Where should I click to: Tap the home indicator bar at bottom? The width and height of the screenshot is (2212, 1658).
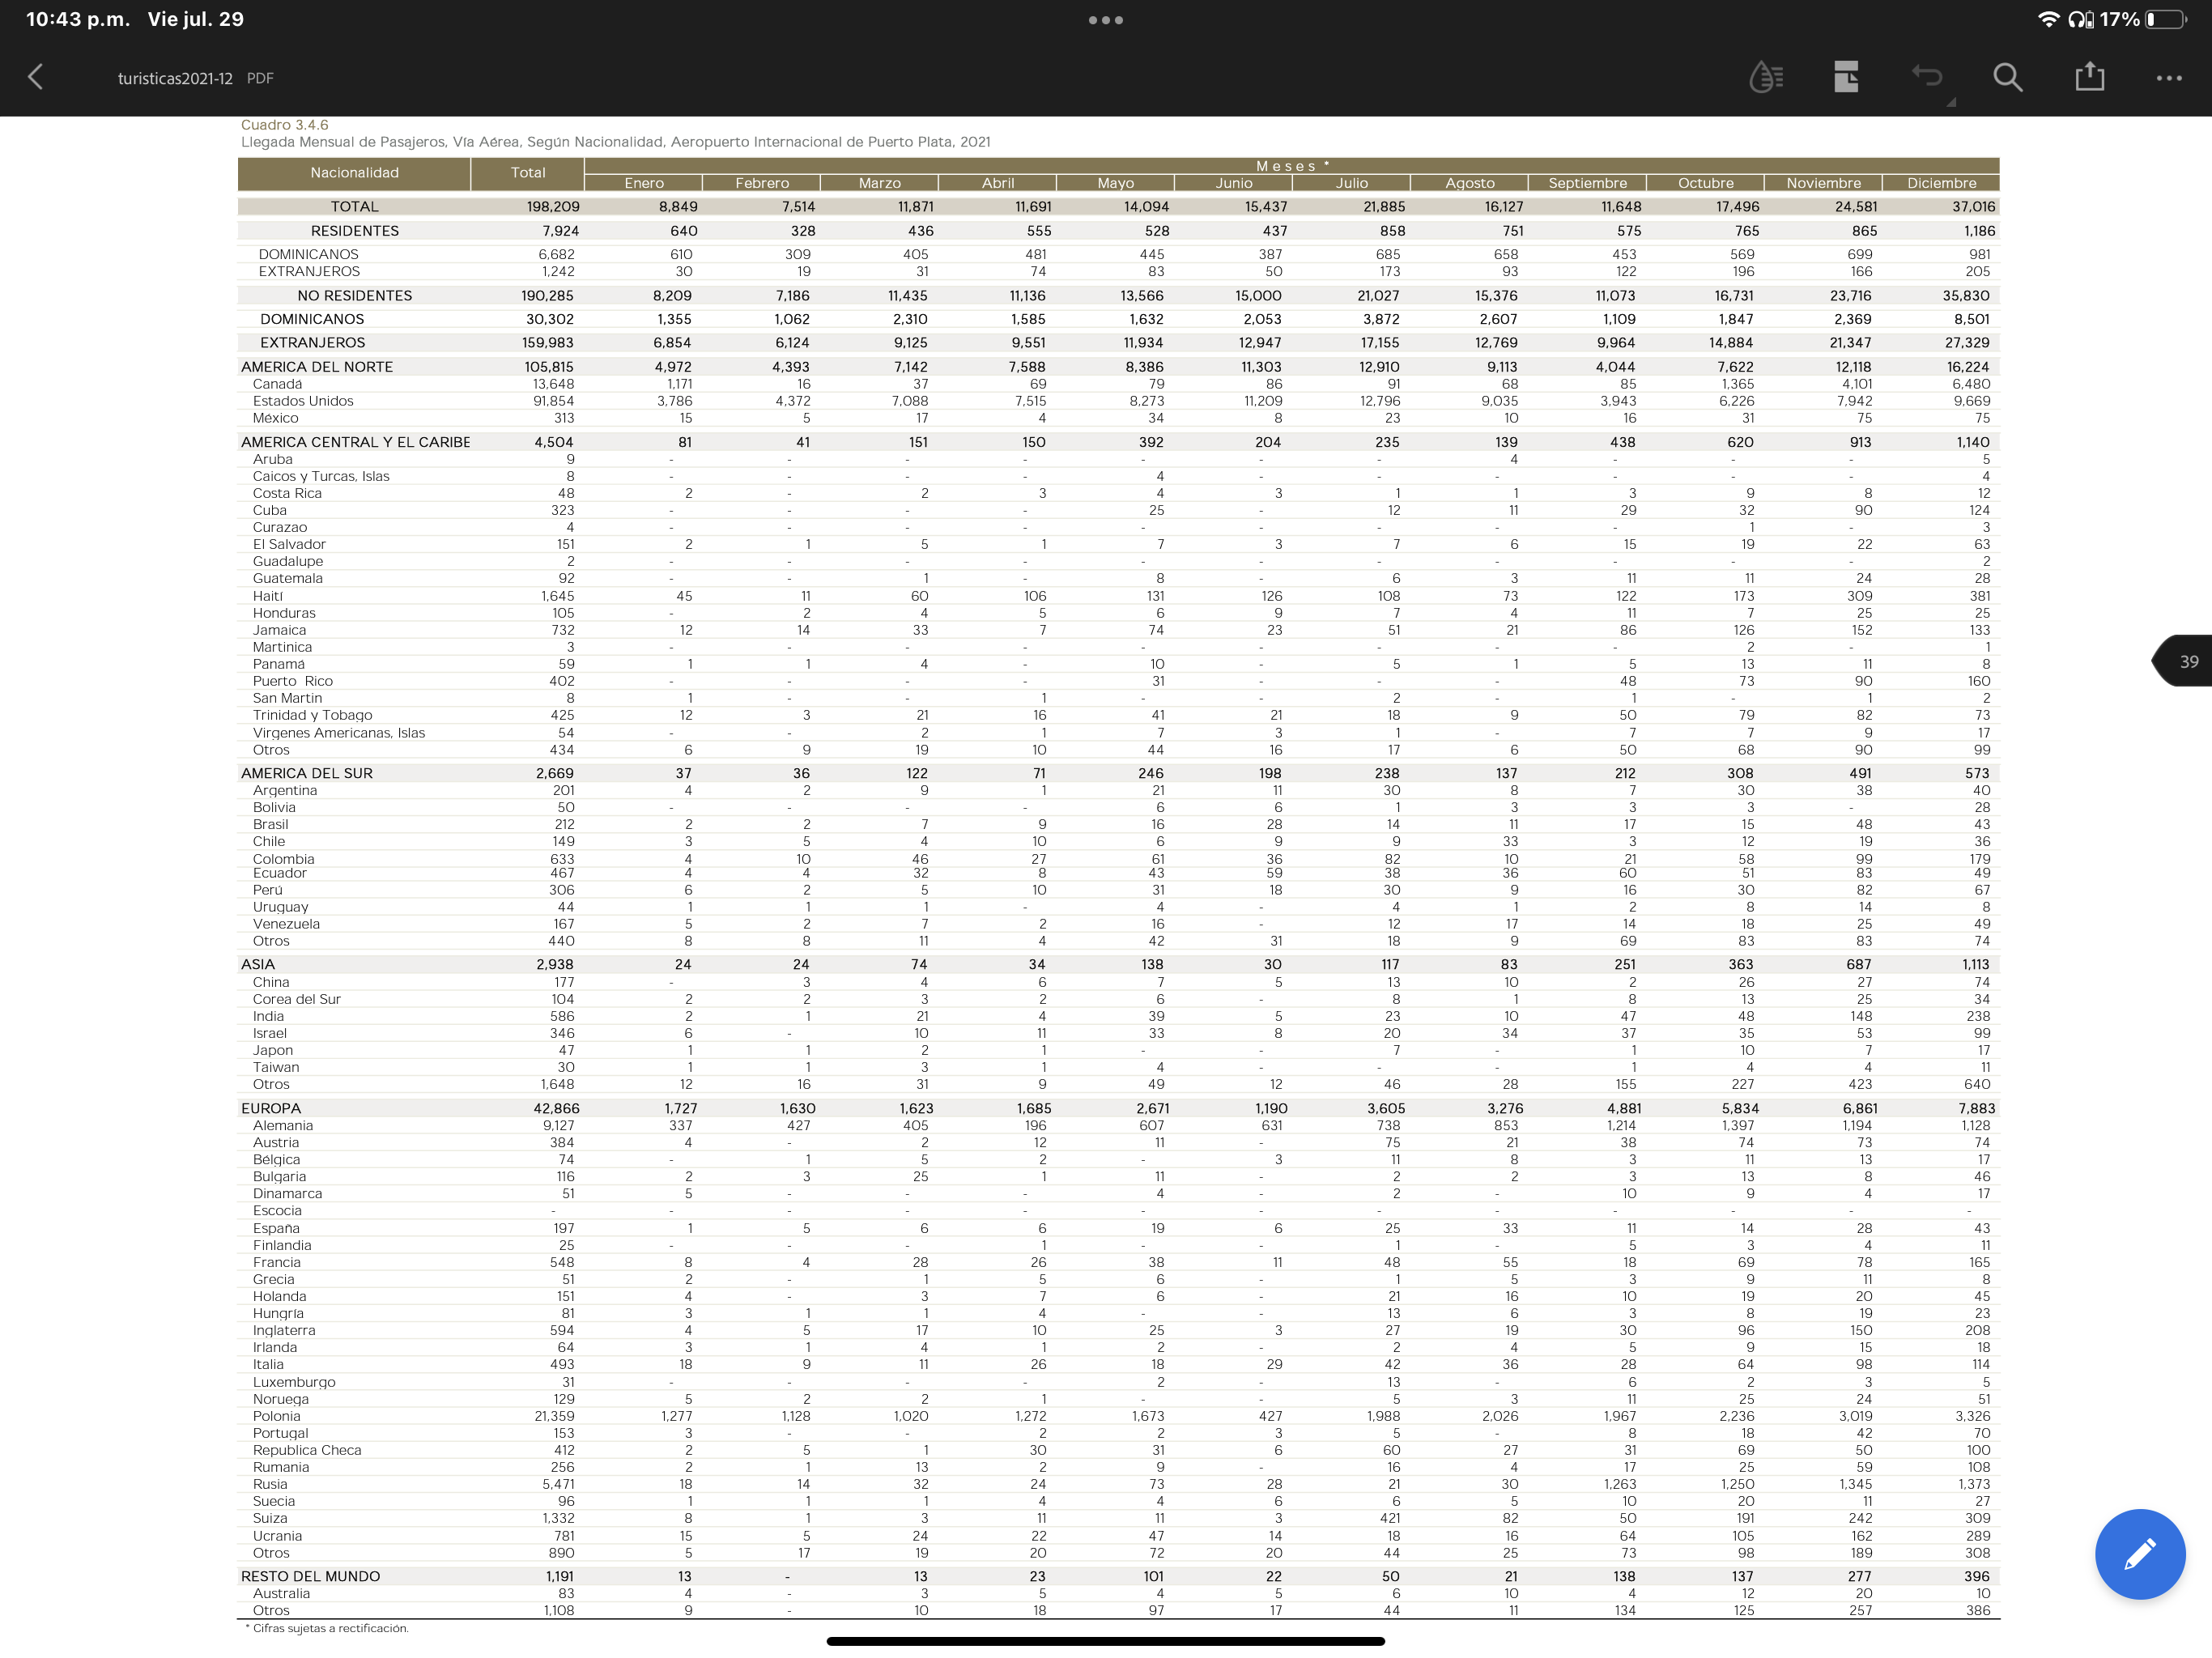[x=1105, y=1640]
